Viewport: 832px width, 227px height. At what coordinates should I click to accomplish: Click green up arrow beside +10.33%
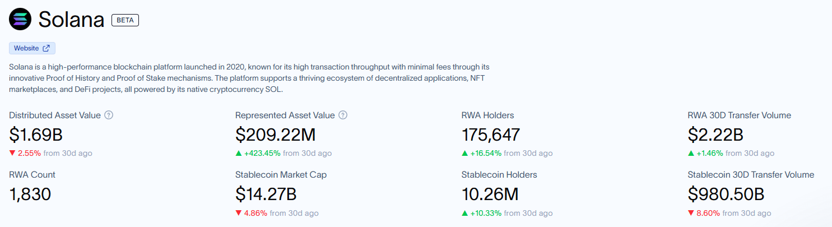pos(464,213)
